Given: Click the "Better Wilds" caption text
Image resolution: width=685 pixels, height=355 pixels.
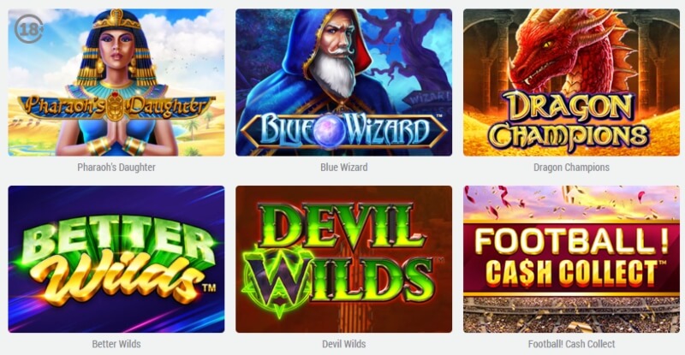Looking at the screenshot, I should [116, 344].
